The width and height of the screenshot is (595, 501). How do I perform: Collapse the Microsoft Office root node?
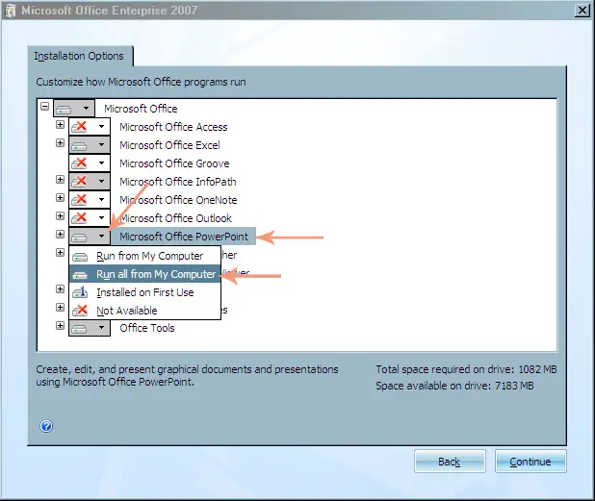(x=45, y=106)
